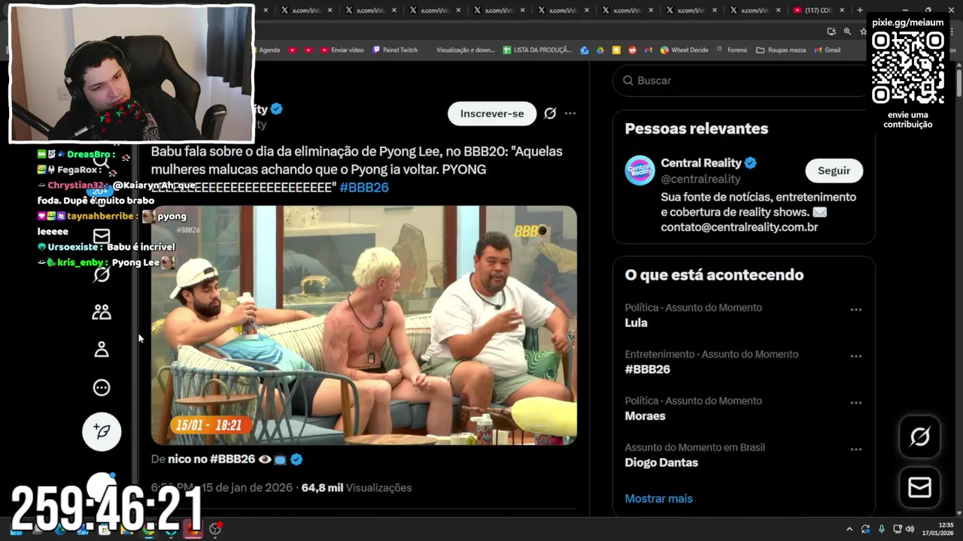Screen dimensions: 963x541
Task: Open more options for #BBB26 trend
Action: click(x=856, y=356)
